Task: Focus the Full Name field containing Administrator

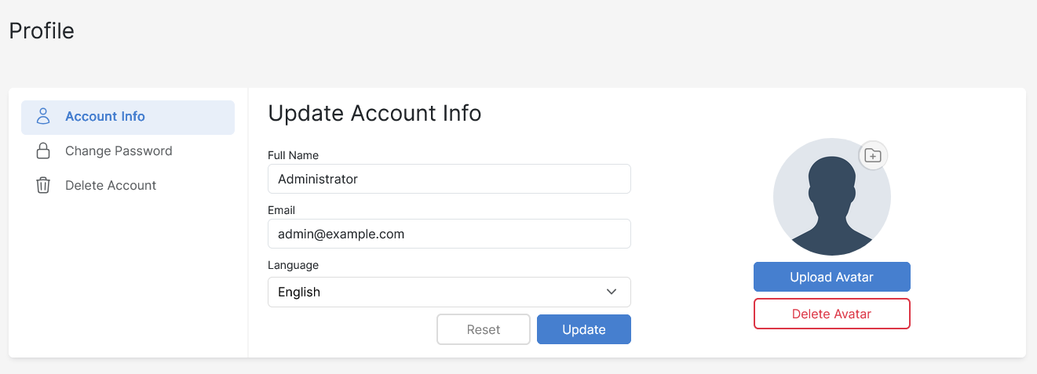Action: click(x=449, y=179)
